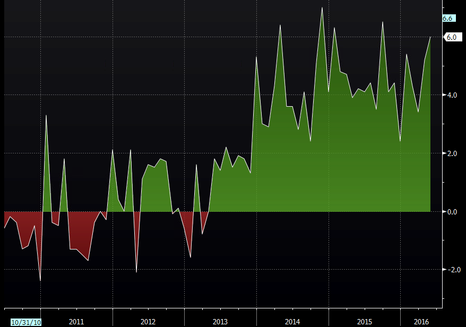The image size is (466, 327).
Task: Click the 2014 x-axis label
Action: [292, 322]
